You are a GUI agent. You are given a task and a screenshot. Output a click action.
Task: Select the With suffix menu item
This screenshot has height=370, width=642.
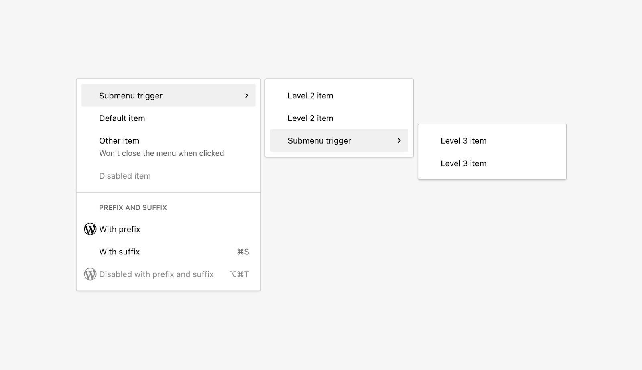[169, 252]
